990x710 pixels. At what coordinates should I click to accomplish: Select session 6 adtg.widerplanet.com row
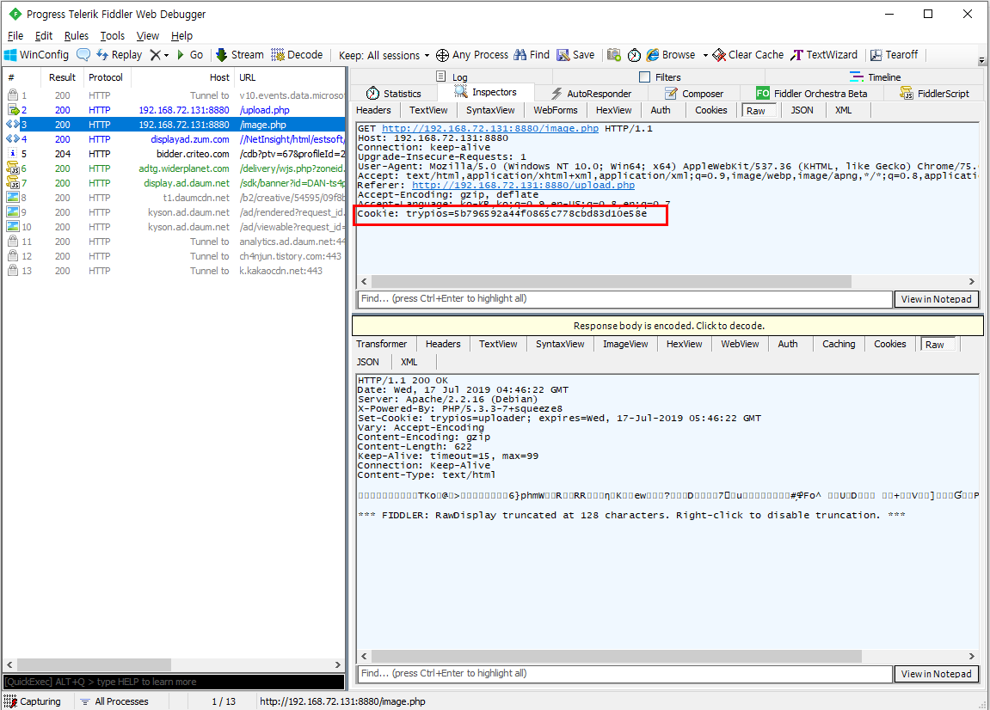pyautogui.click(x=175, y=168)
